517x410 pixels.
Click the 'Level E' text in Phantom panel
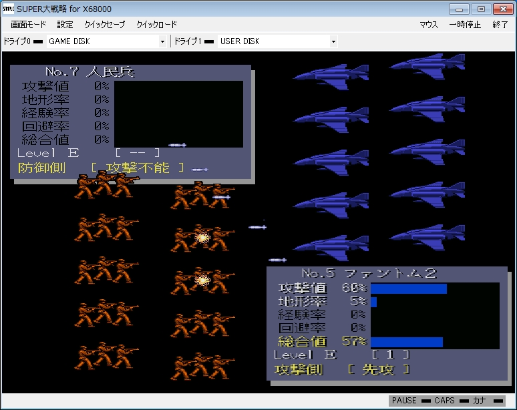pos(305,355)
